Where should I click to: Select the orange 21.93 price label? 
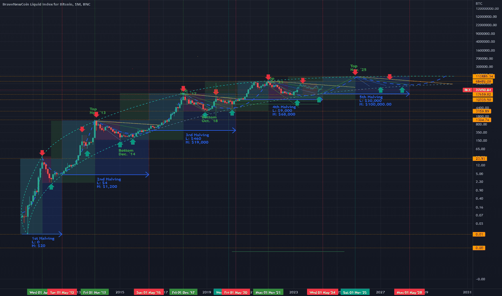tap(480, 159)
